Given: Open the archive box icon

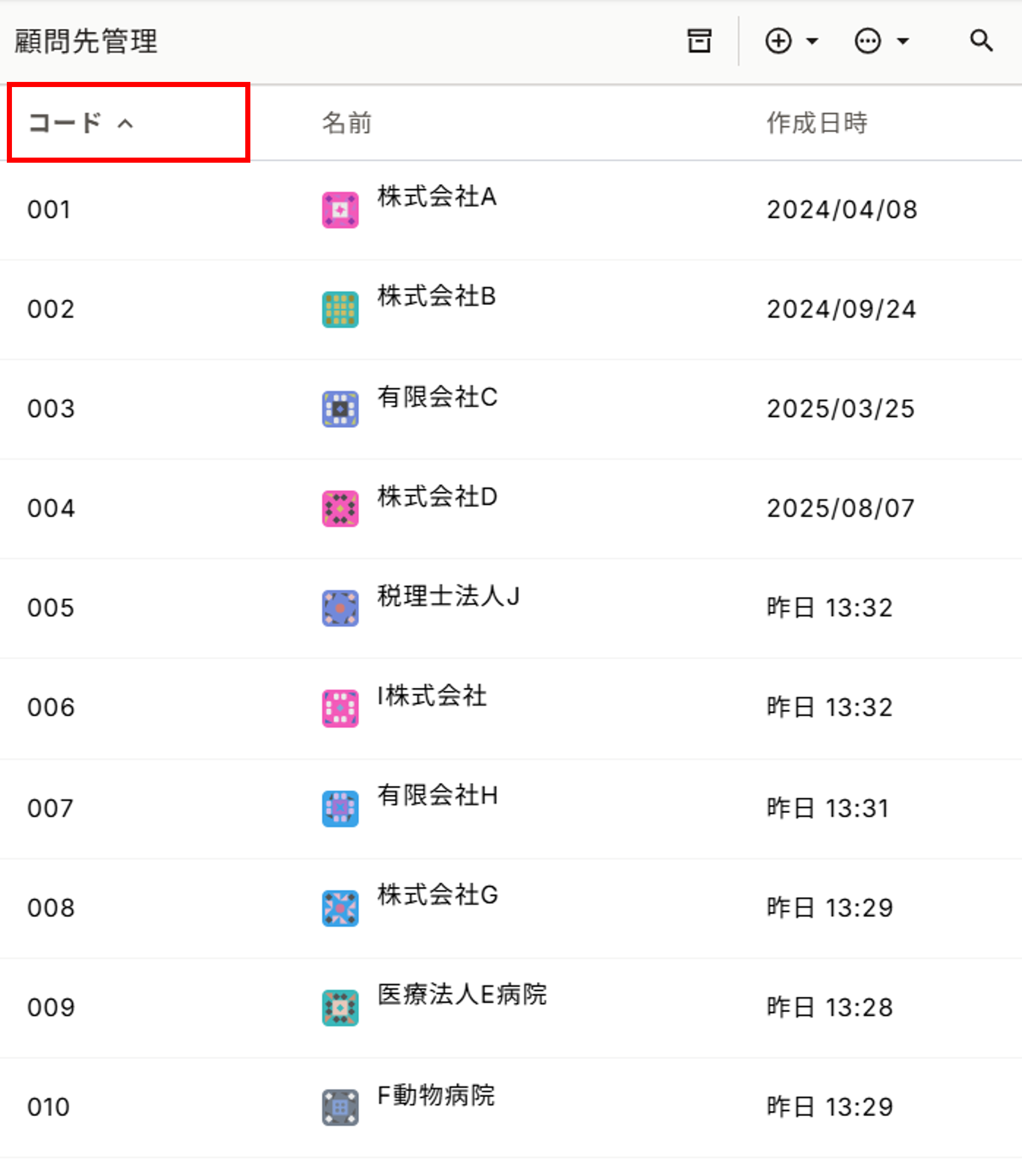Looking at the screenshot, I should click(x=699, y=41).
